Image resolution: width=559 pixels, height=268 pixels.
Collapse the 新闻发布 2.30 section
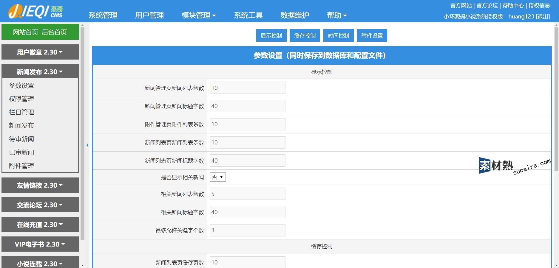(40, 72)
